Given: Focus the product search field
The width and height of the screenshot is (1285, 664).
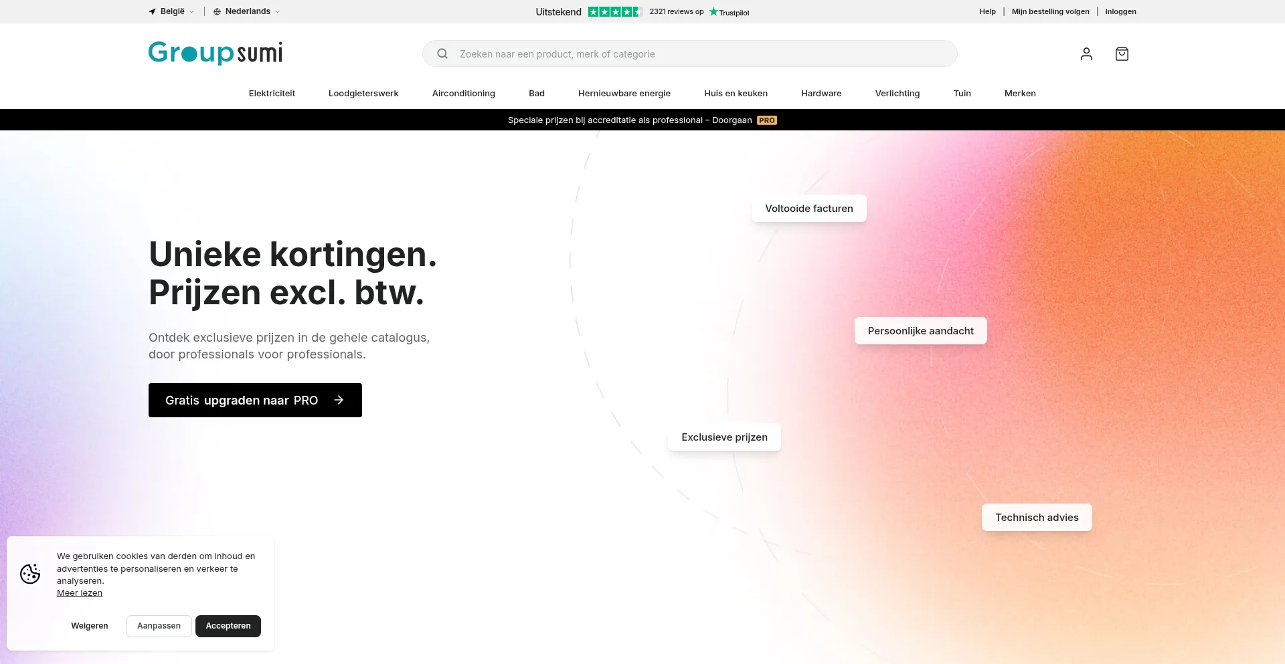Looking at the screenshot, I should 690,53.
